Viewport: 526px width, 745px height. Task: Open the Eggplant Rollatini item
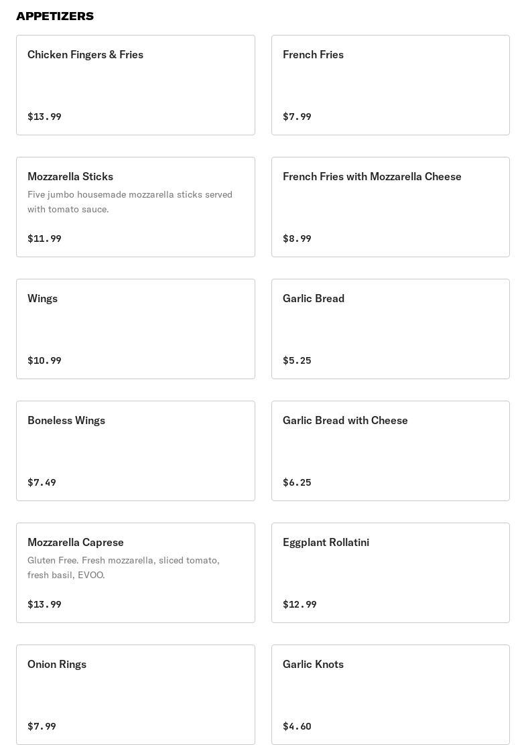coord(390,573)
